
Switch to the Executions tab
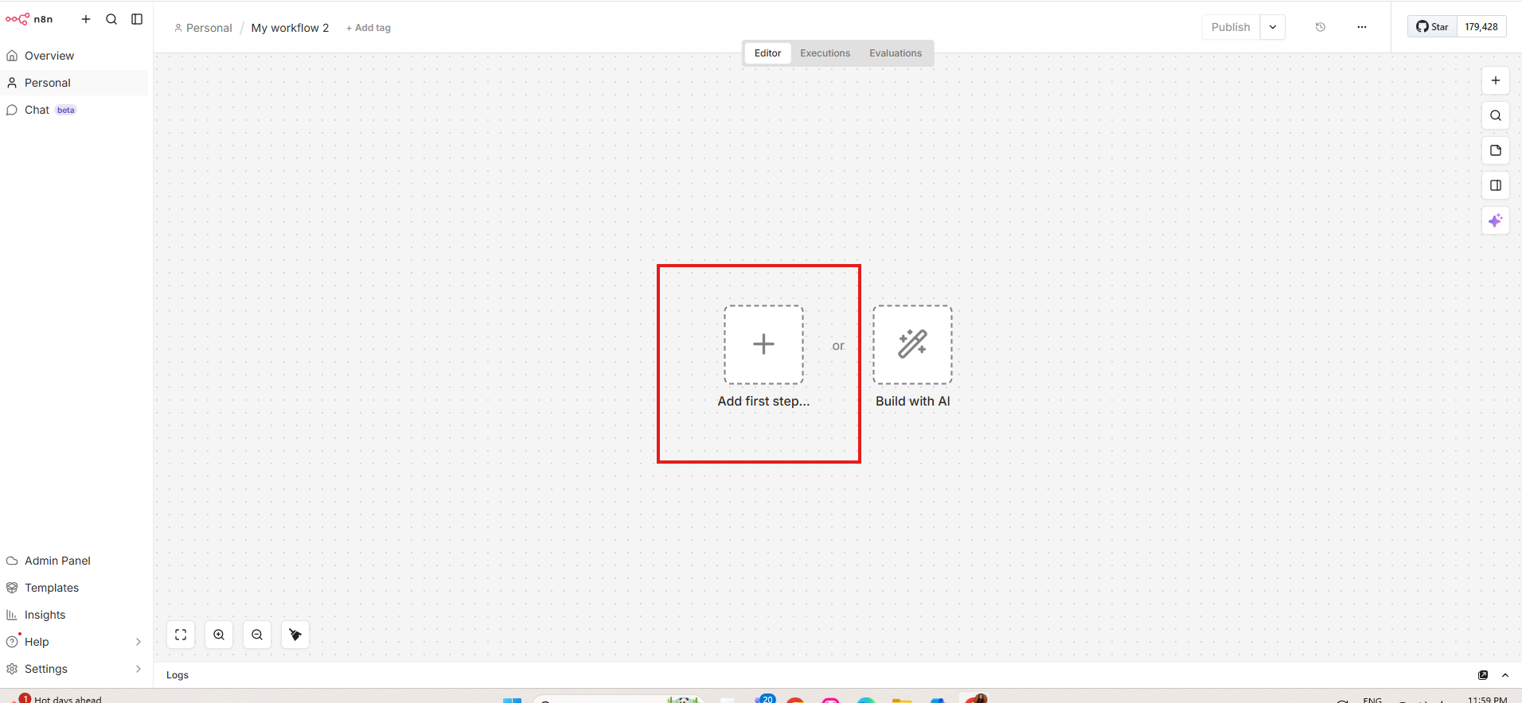tap(825, 53)
